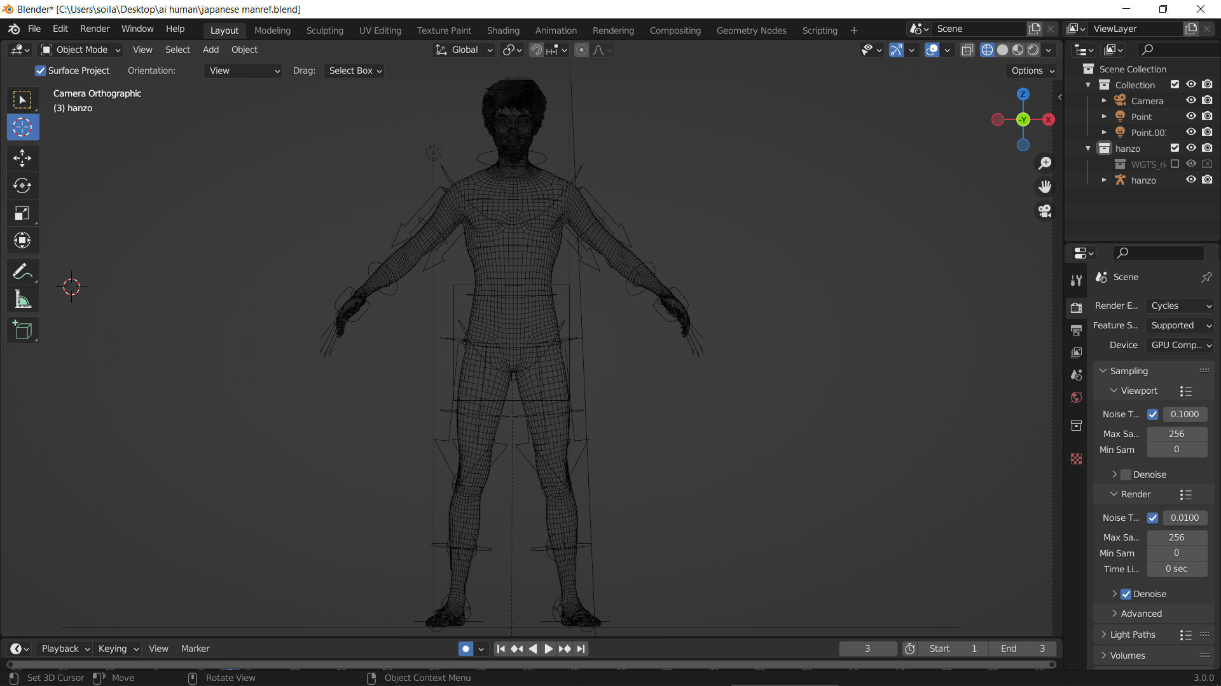Click the timeline Marker menu
This screenshot has height=686, width=1221.
click(x=195, y=649)
